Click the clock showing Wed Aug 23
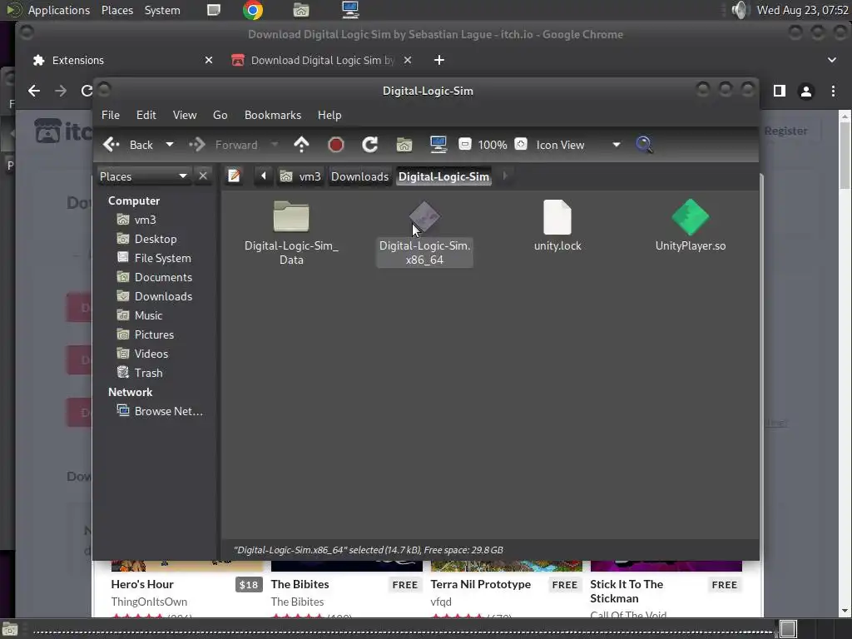The width and height of the screenshot is (852, 639). [803, 10]
